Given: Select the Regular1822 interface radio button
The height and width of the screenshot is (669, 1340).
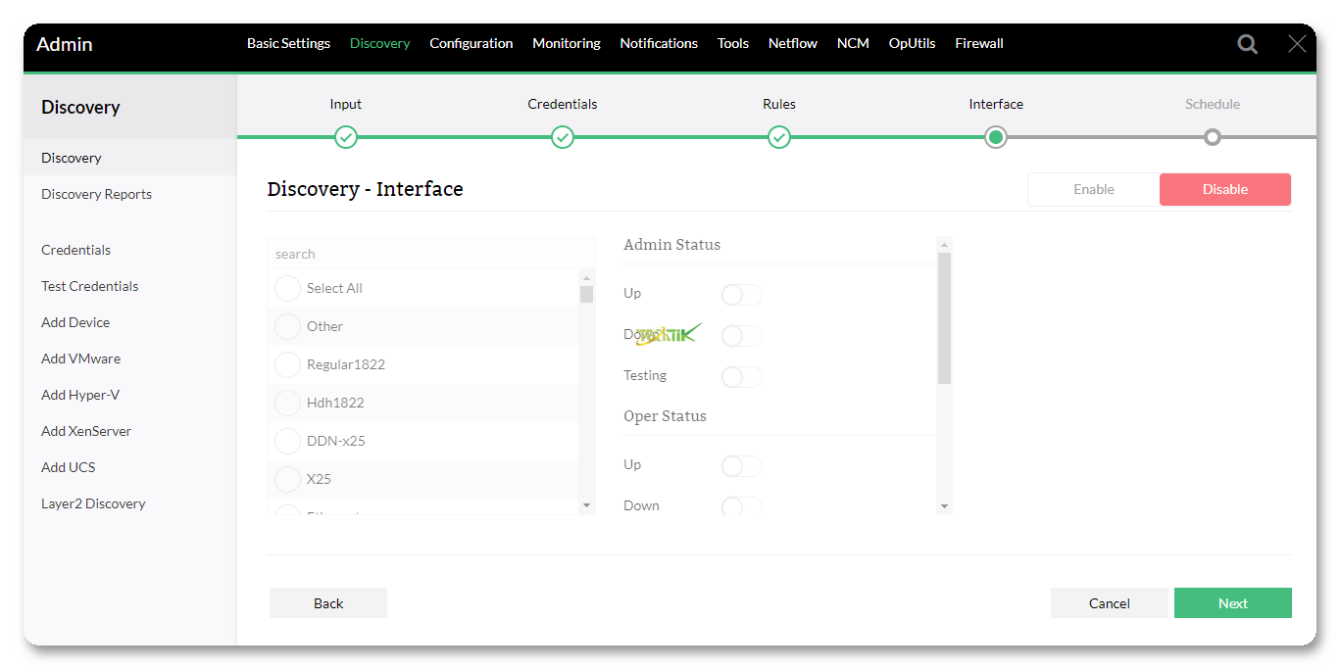Looking at the screenshot, I should coord(287,364).
